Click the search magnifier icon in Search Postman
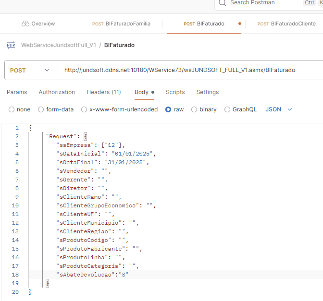This screenshot has width=323, height=301. tap(222, 3)
